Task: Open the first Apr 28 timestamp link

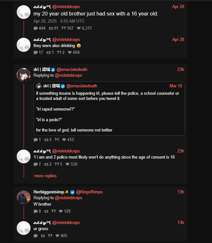Action: click(x=178, y=7)
